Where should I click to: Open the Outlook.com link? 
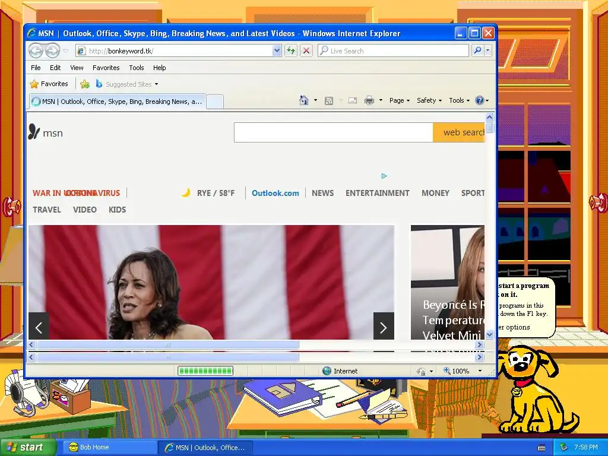click(x=275, y=193)
